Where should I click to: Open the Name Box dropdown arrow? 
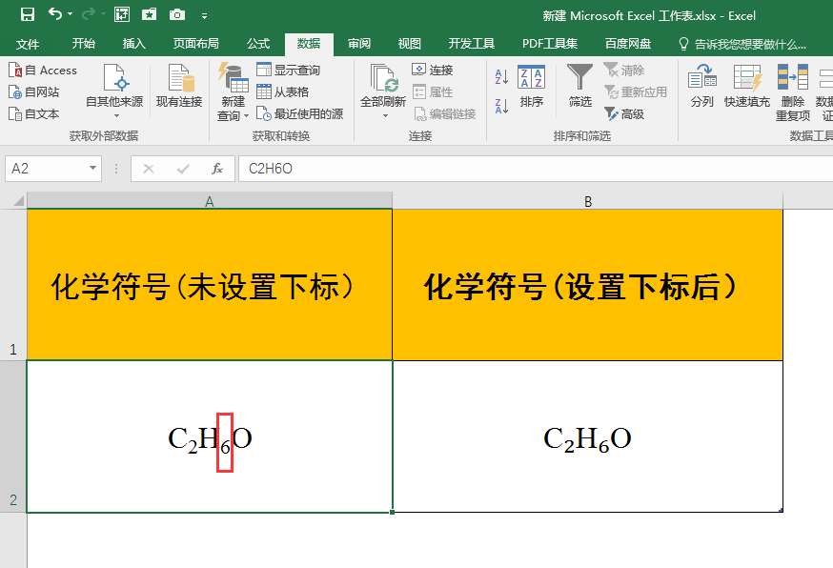coord(92,169)
